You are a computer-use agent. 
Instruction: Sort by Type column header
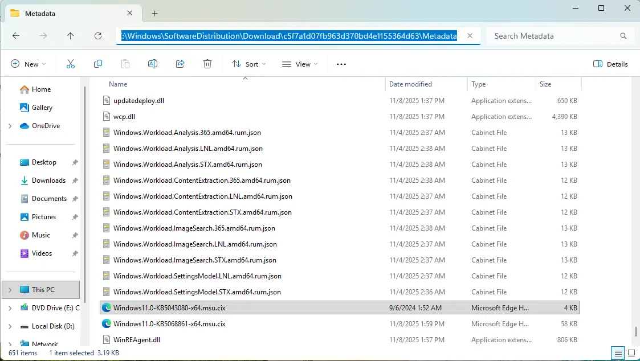point(501,84)
